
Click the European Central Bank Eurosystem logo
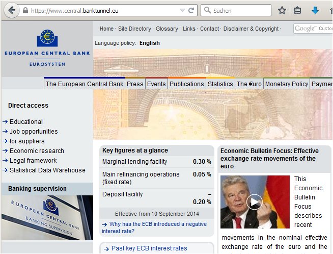[x=47, y=47]
